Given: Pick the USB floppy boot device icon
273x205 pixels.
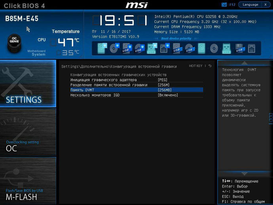Looking at the screenshot, I should coord(240,48).
